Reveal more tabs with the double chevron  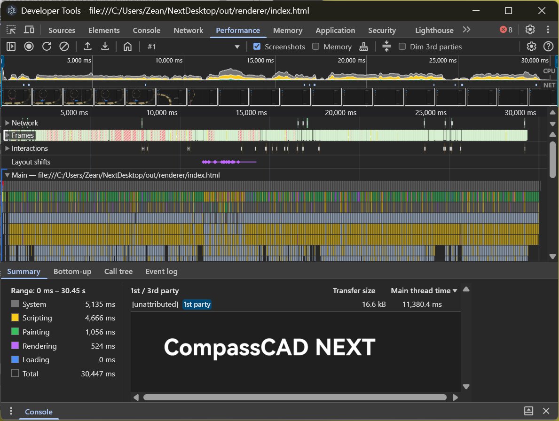point(466,30)
